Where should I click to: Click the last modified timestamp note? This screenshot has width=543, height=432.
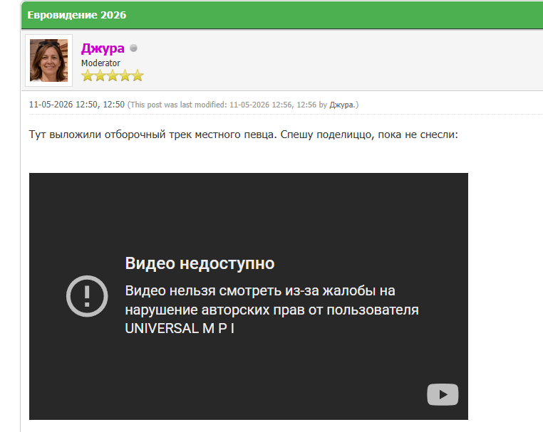[x=243, y=105]
